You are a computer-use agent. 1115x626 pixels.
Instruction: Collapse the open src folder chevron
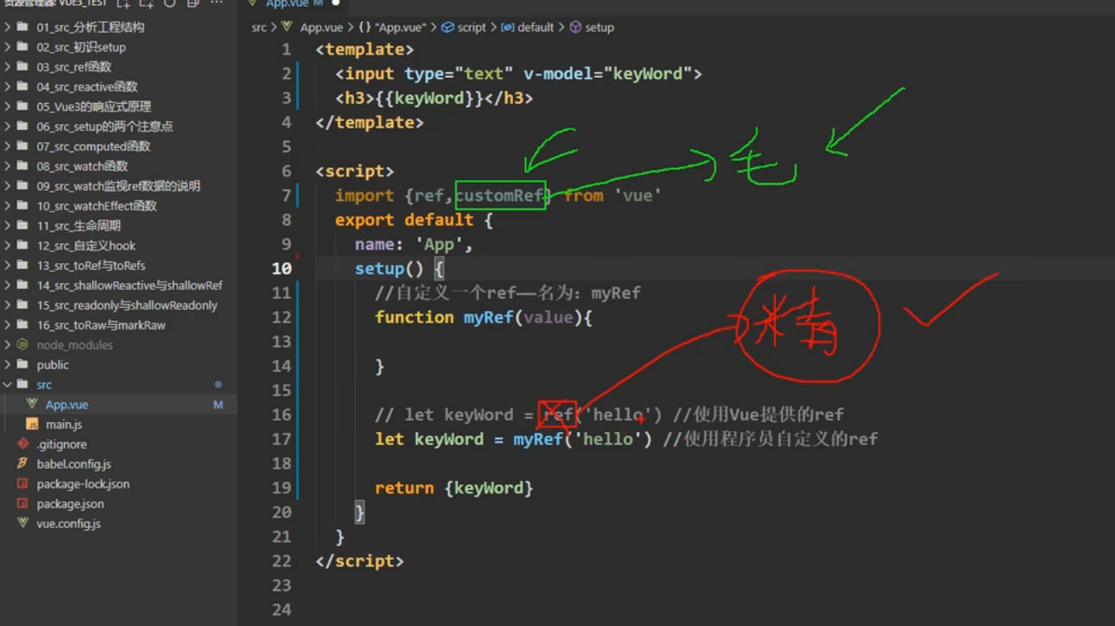(8, 384)
